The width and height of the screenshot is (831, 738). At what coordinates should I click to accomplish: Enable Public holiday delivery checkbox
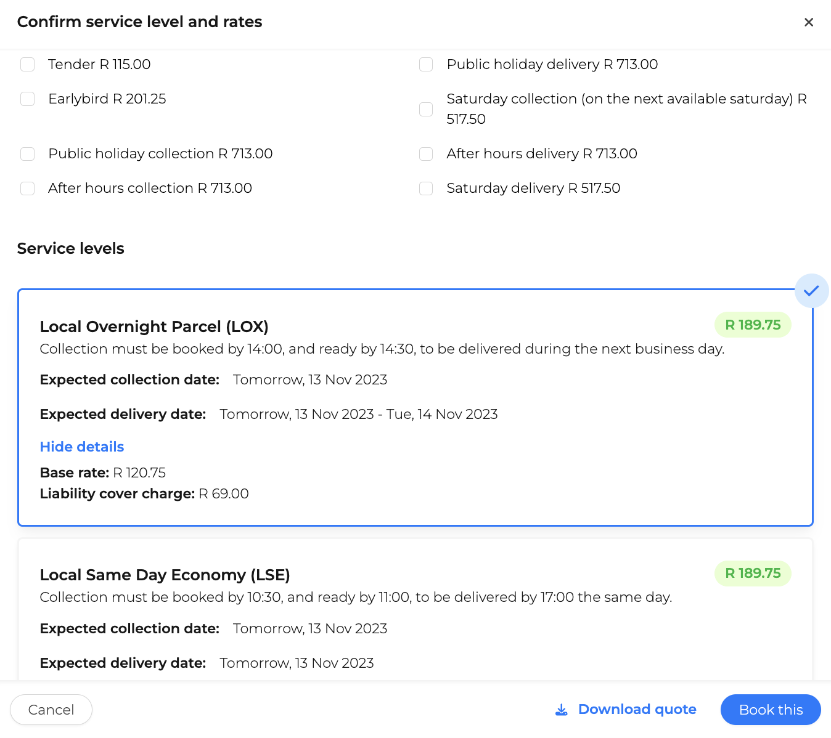pos(426,65)
